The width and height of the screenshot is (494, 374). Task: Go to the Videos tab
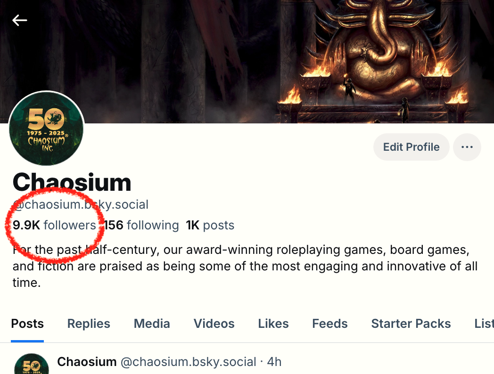coord(214,324)
